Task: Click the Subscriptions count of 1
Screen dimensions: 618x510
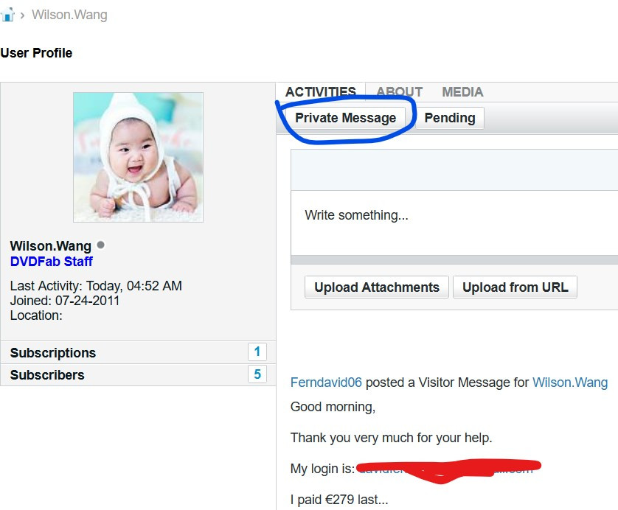Action: [x=257, y=352]
